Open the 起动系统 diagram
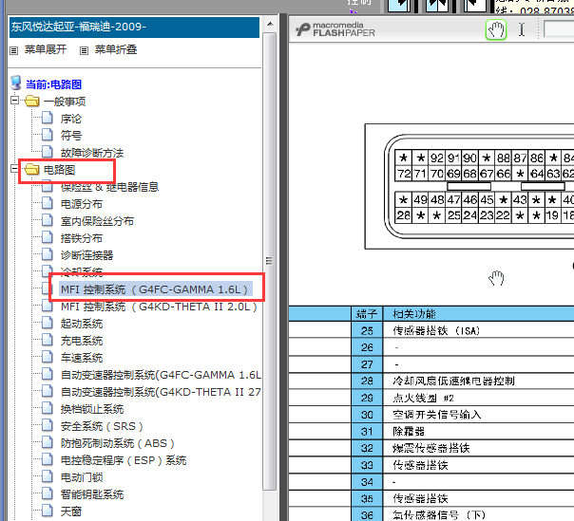 [x=82, y=324]
